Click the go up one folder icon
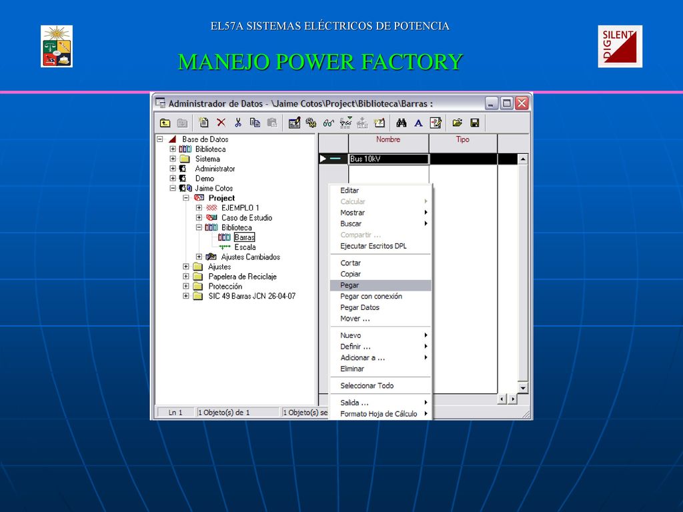The image size is (683, 512). 165,123
